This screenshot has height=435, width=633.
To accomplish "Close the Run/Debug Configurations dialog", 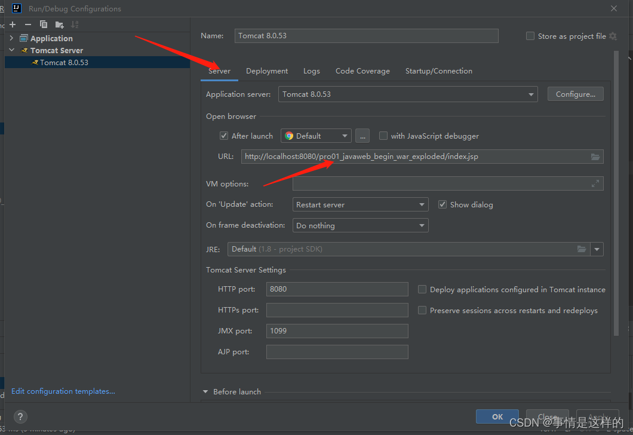I will (614, 8).
